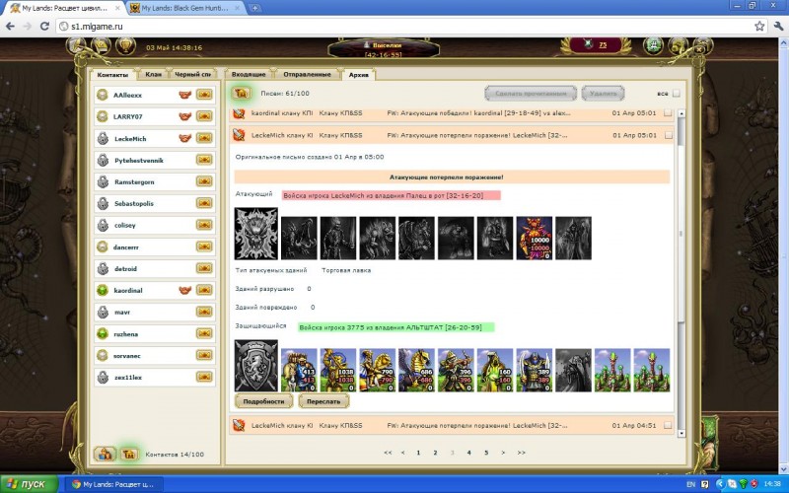Open the mail icon beside dancerrr

pos(204,246)
